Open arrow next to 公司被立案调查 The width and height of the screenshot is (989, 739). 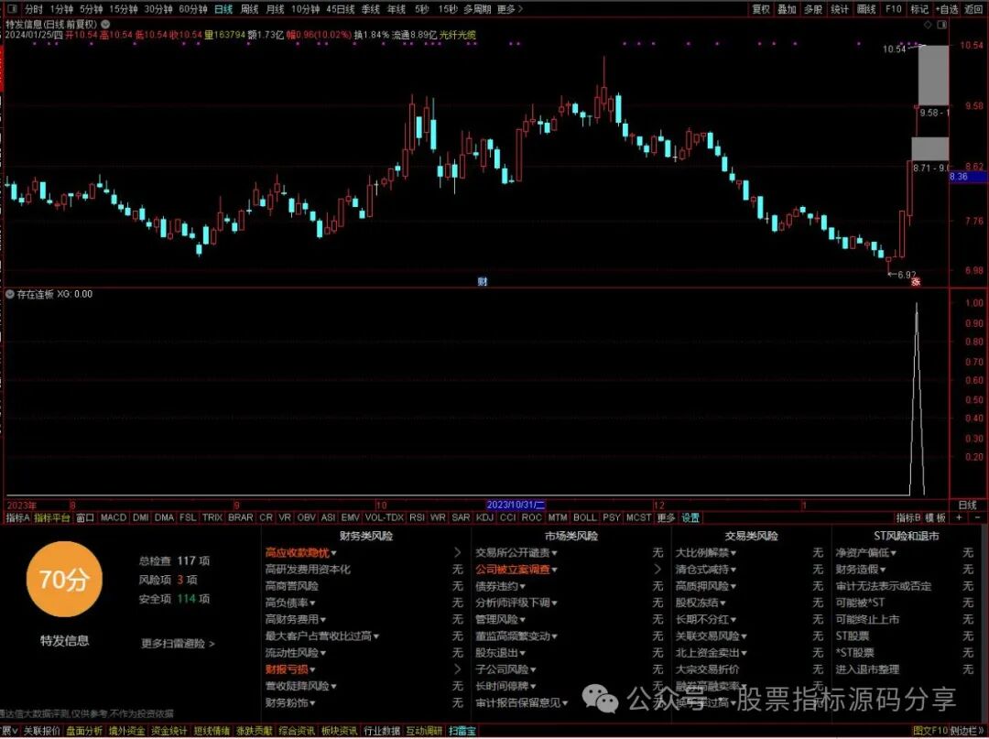658,570
